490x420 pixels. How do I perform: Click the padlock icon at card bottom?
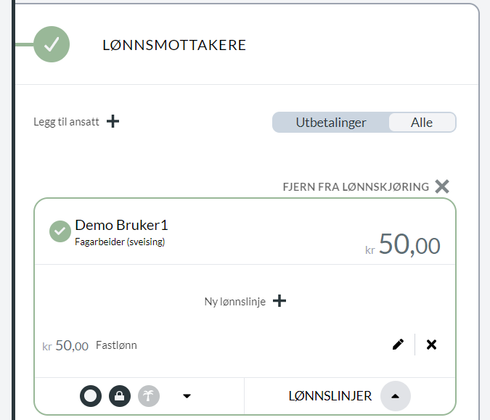pos(120,396)
